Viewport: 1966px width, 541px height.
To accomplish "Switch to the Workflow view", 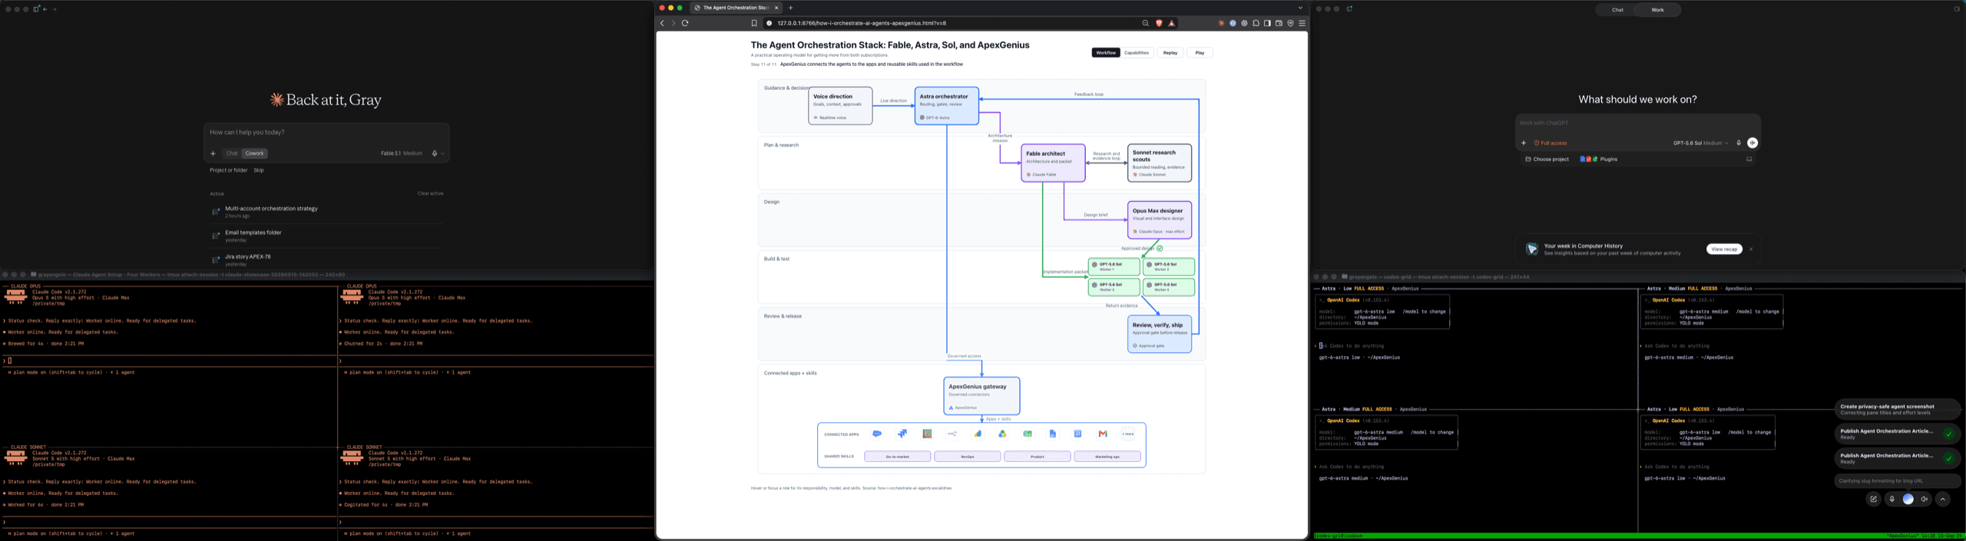I will pyautogui.click(x=1106, y=53).
